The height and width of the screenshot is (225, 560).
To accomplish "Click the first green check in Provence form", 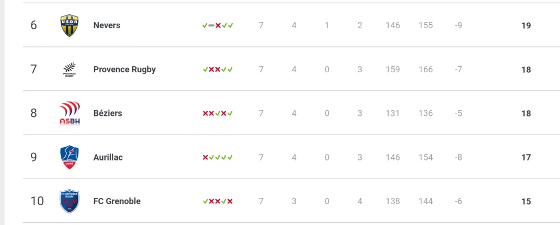I will click(x=205, y=69).
